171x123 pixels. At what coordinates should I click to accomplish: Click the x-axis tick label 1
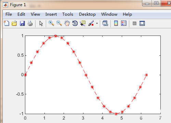[44, 118]
